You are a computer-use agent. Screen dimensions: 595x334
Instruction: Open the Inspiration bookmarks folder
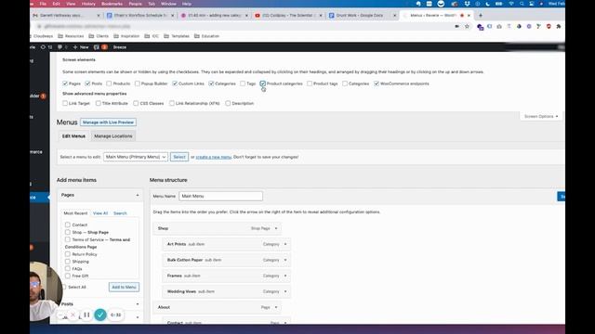[x=126, y=36]
